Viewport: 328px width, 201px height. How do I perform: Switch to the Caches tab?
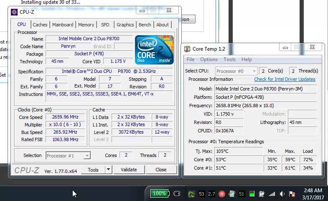(40, 25)
